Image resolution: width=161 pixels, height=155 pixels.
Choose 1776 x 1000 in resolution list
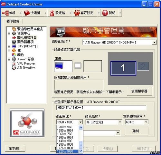point(68,148)
